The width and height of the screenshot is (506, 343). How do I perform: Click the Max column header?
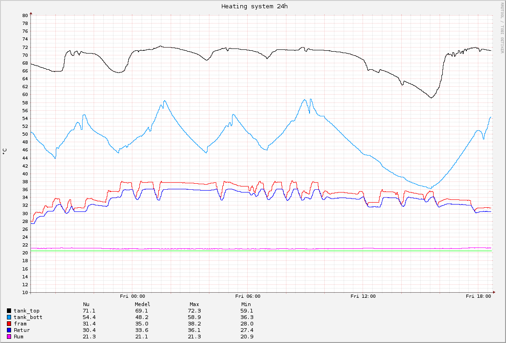pos(194,304)
